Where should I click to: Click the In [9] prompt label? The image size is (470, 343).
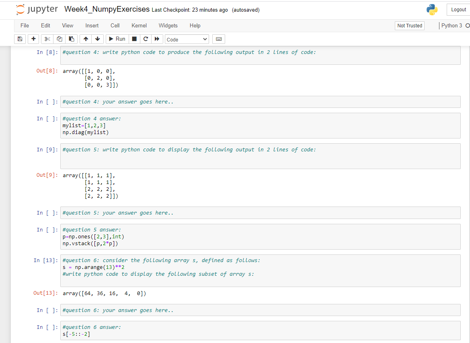click(47, 149)
